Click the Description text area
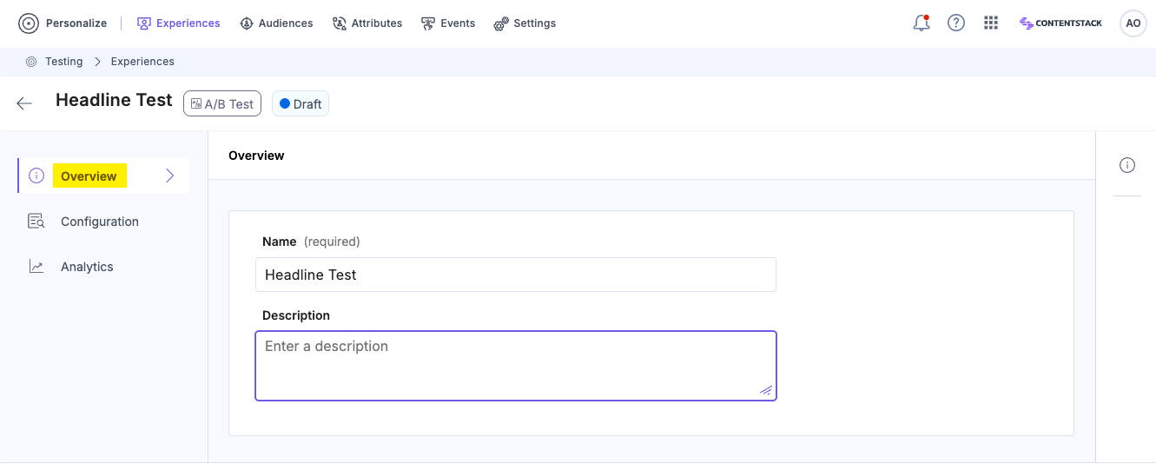The image size is (1156, 464). point(516,366)
